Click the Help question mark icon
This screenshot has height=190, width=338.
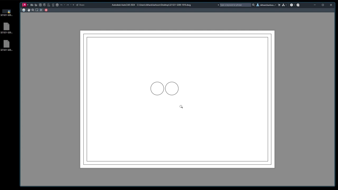(292, 5)
